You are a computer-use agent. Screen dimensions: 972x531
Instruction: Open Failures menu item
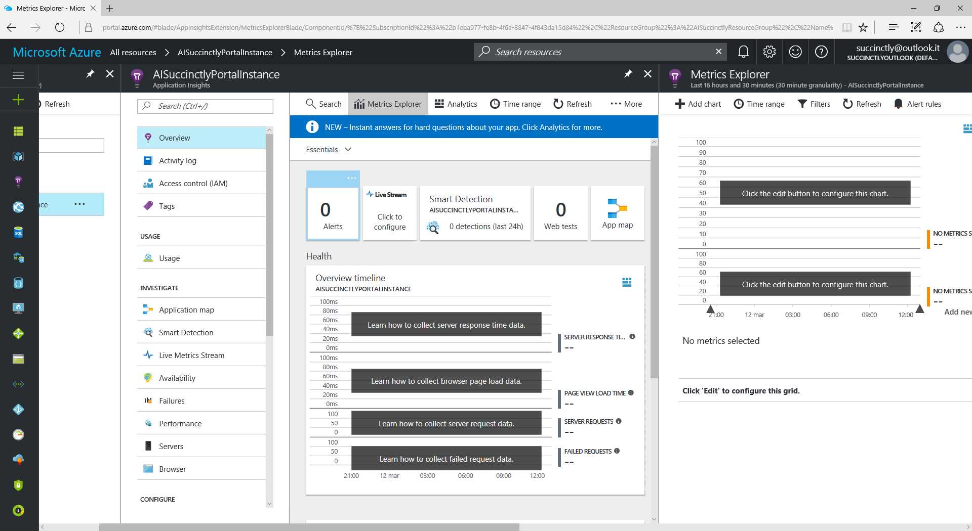[201, 401]
